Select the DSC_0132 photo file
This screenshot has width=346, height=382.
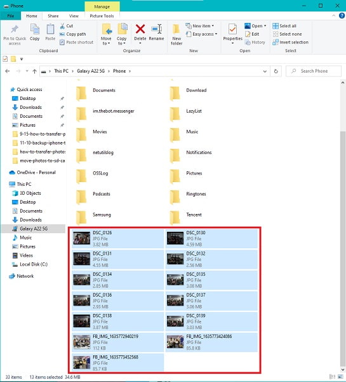[211, 259]
